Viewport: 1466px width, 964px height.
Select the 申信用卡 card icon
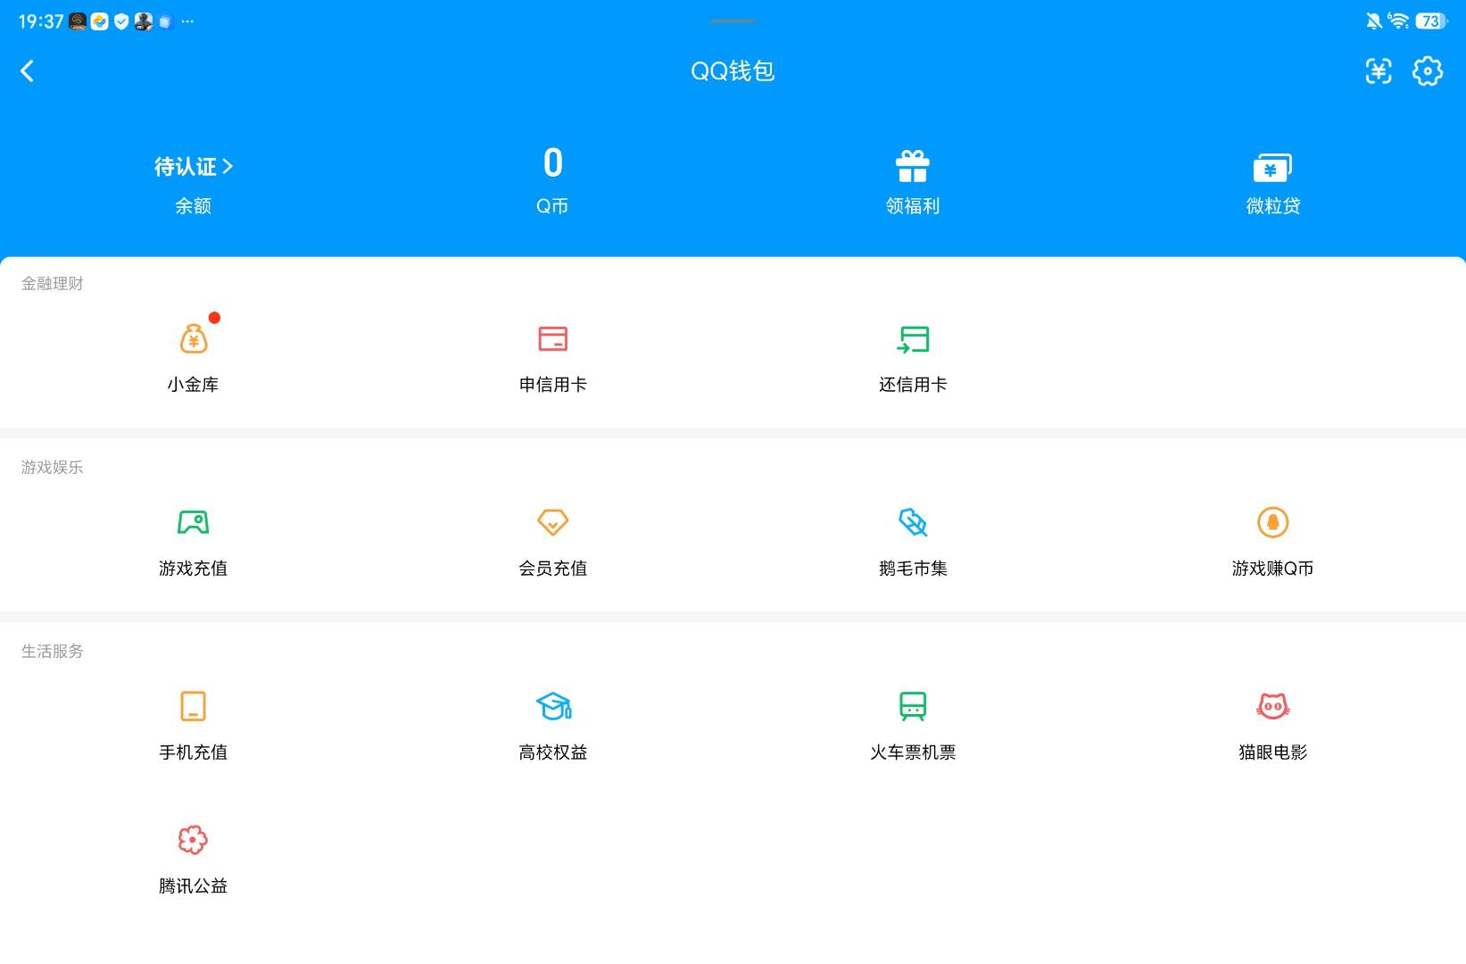click(x=553, y=339)
